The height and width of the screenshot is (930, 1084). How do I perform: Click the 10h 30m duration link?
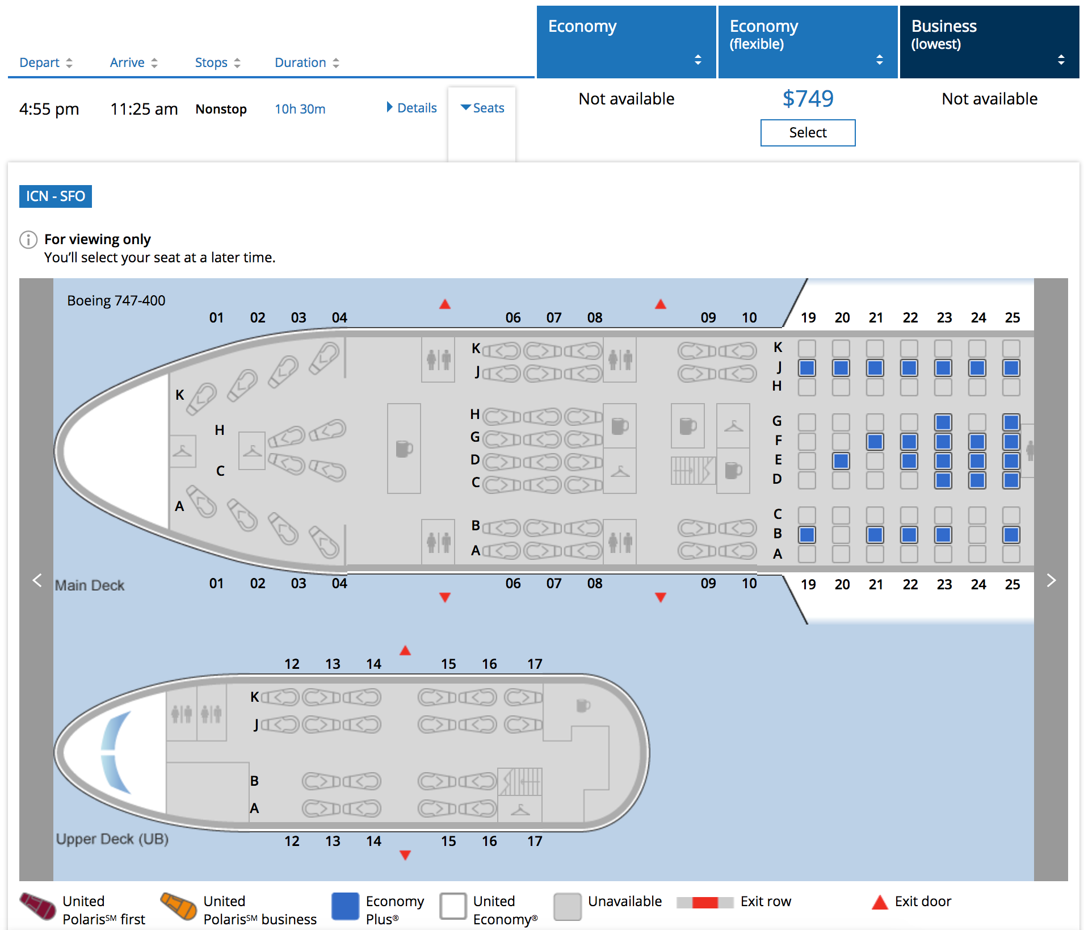(x=300, y=109)
